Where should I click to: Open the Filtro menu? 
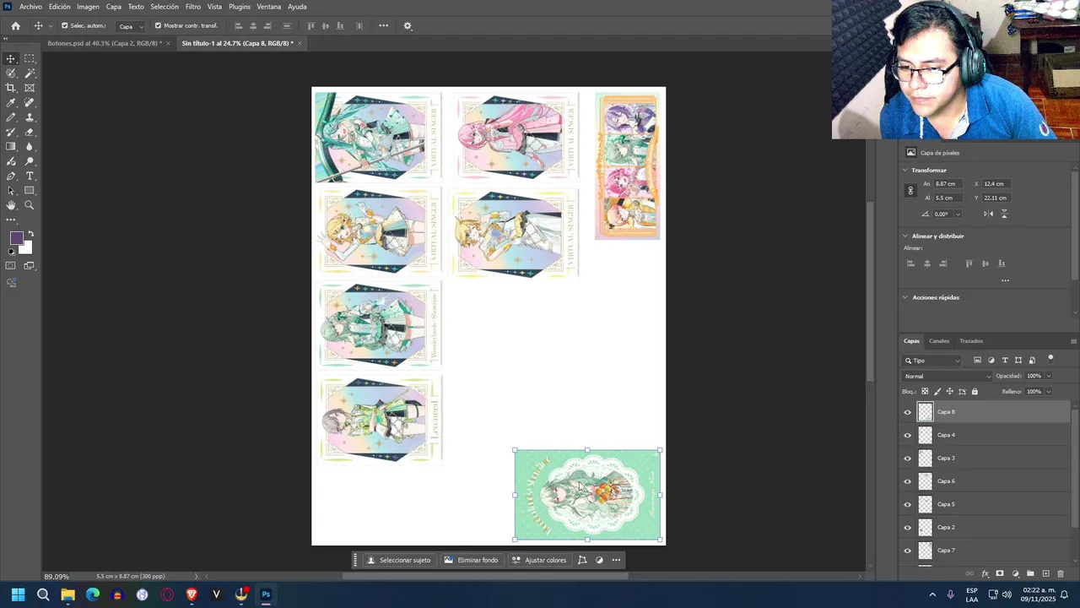(193, 7)
